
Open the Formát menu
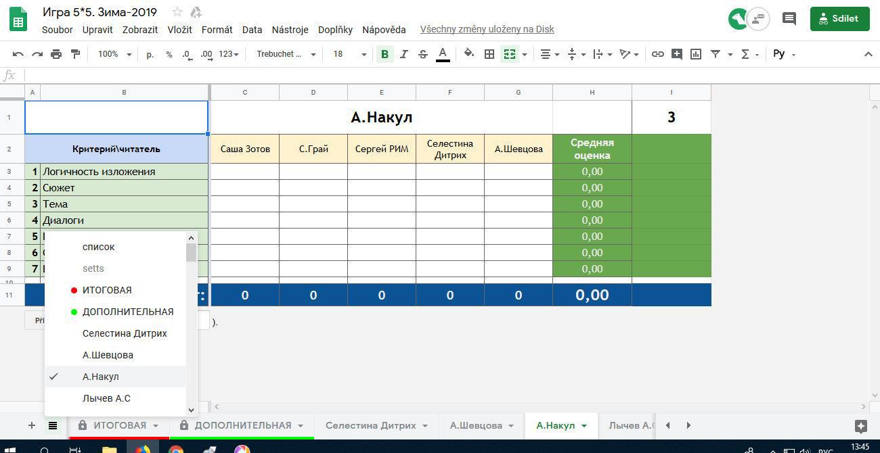(217, 30)
